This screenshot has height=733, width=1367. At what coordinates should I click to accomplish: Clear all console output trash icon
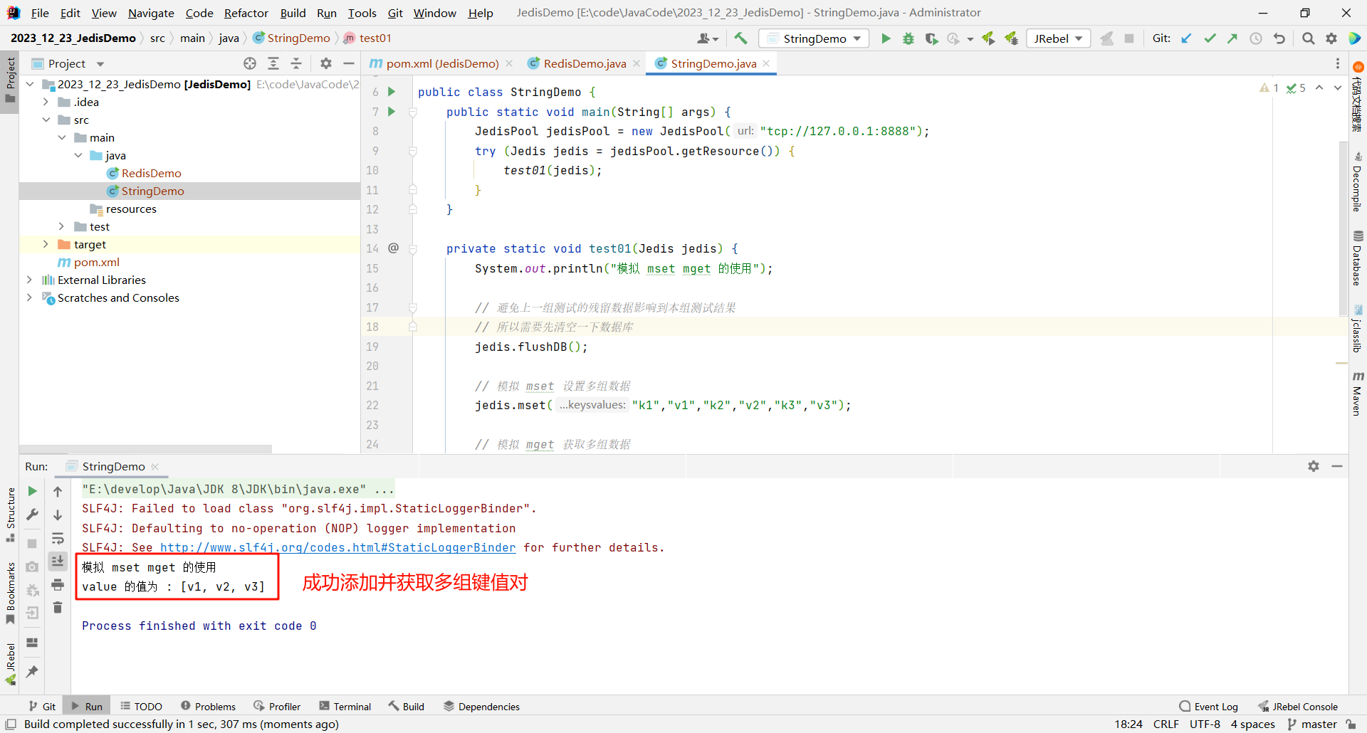click(x=58, y=608)
